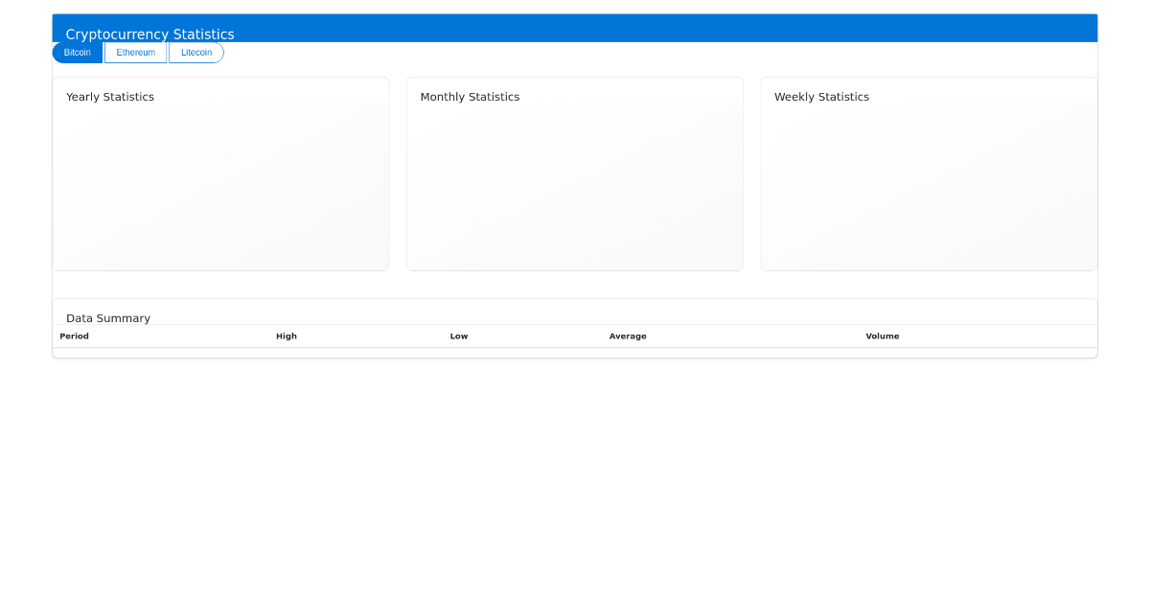
Task: Click the active Bitcoin pill button
Action: click(x=77, y=52)
